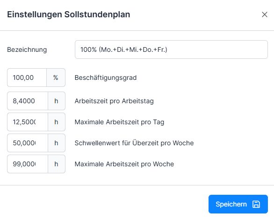The image size is (274, 220).
Task: Select the 8,4000 daily working time field
Action: (28, 101)
